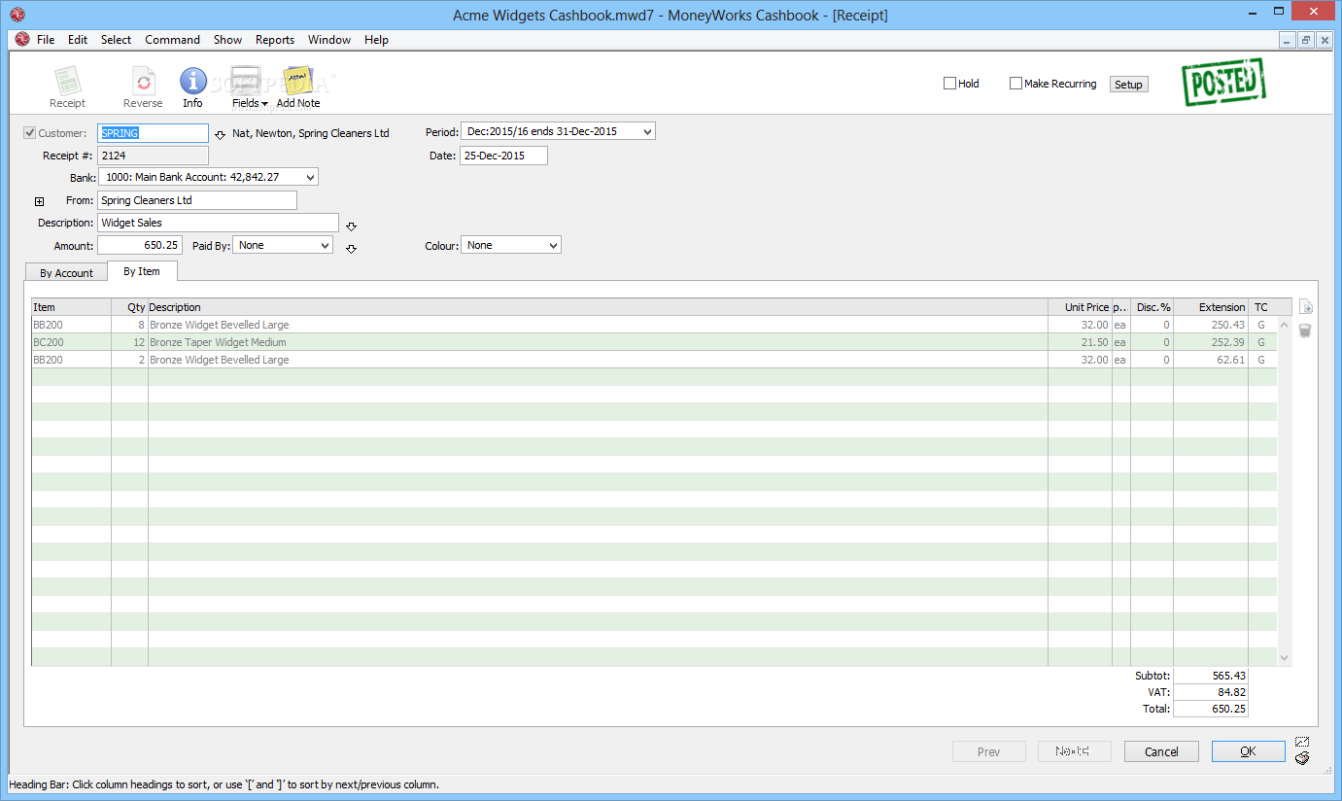
Task: Sort by the Description column header
Action: 598,307
